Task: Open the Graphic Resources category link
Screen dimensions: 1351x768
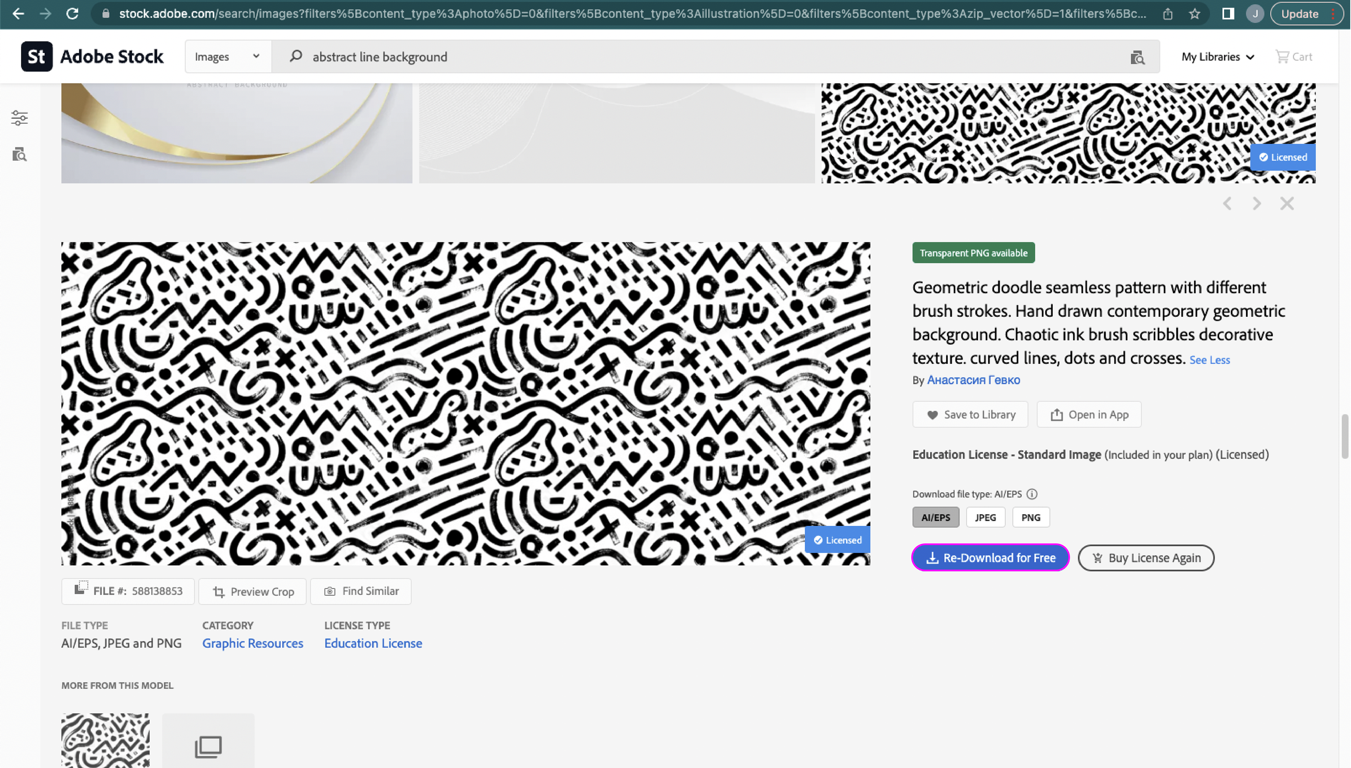Action: (x=253, y=643)
